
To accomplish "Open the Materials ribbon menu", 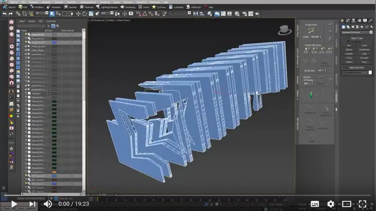I will pos(87,7).
